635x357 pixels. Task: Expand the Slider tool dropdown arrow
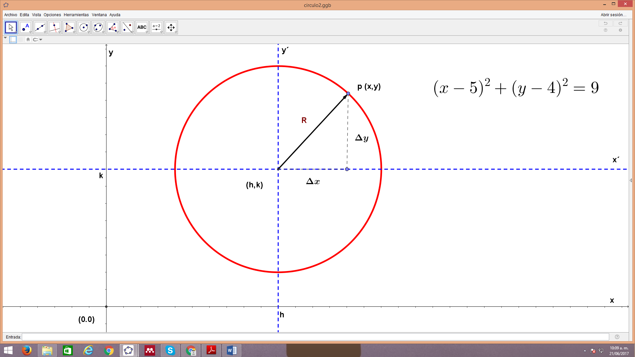click(x=161, y=32)
